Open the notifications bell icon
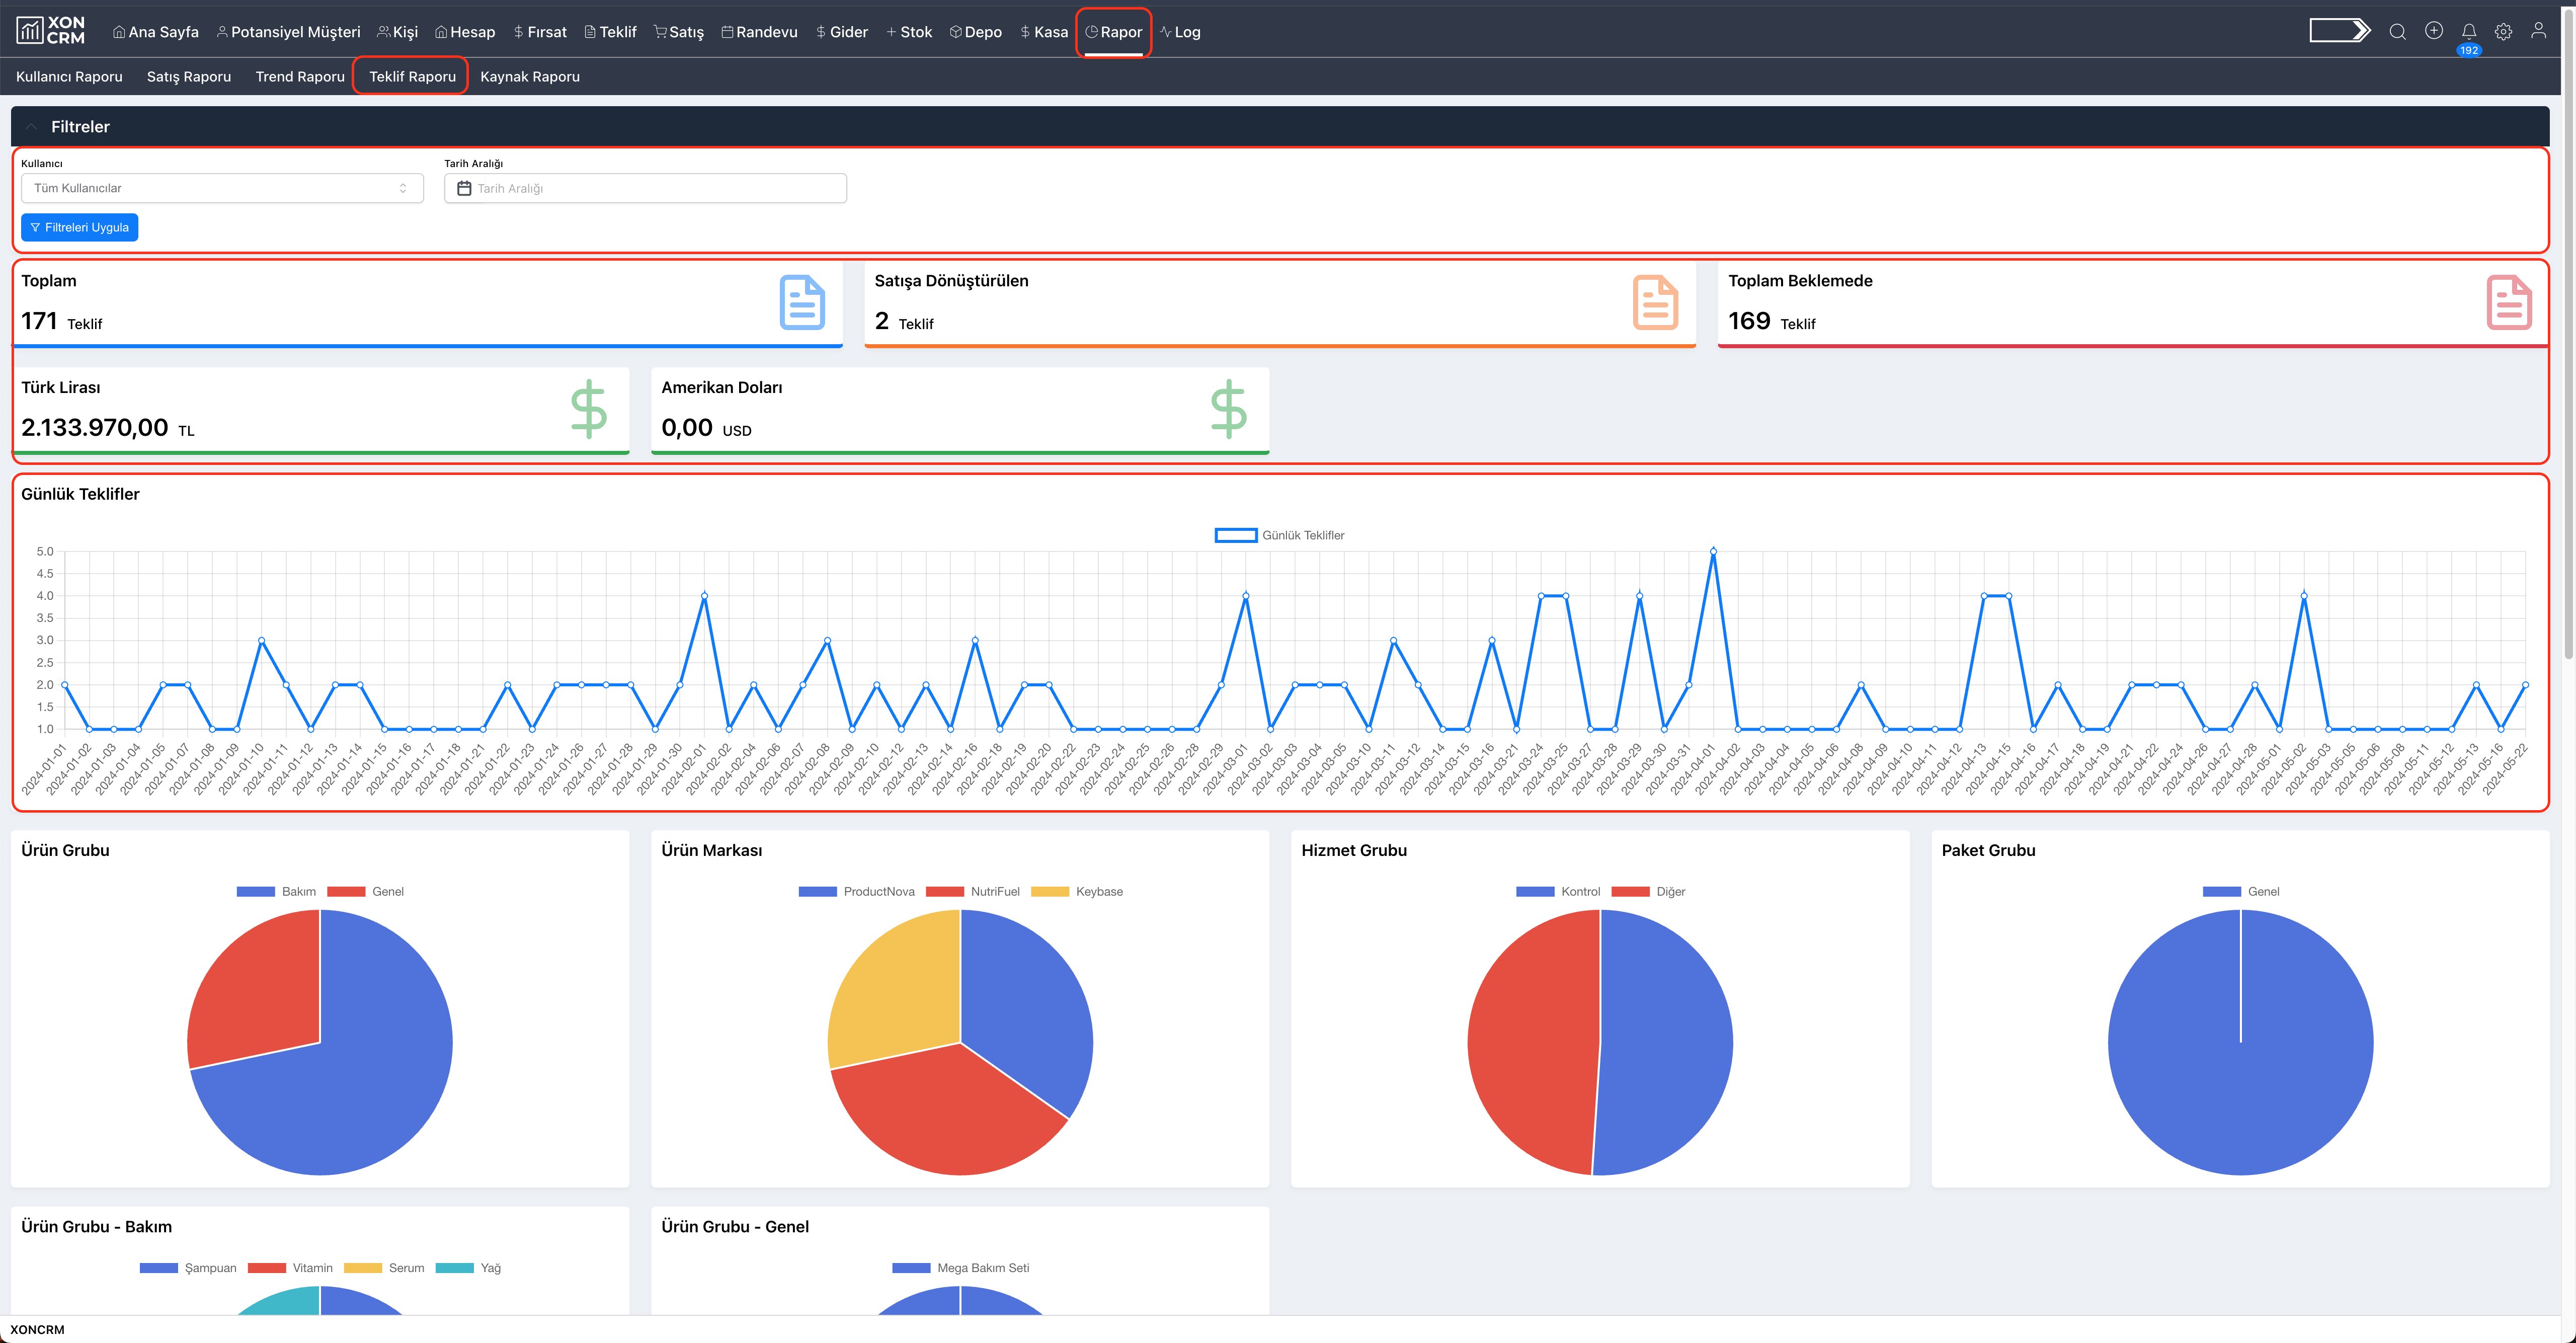The height and width of the screenshot is (1343, 2576). [2469, 31]
